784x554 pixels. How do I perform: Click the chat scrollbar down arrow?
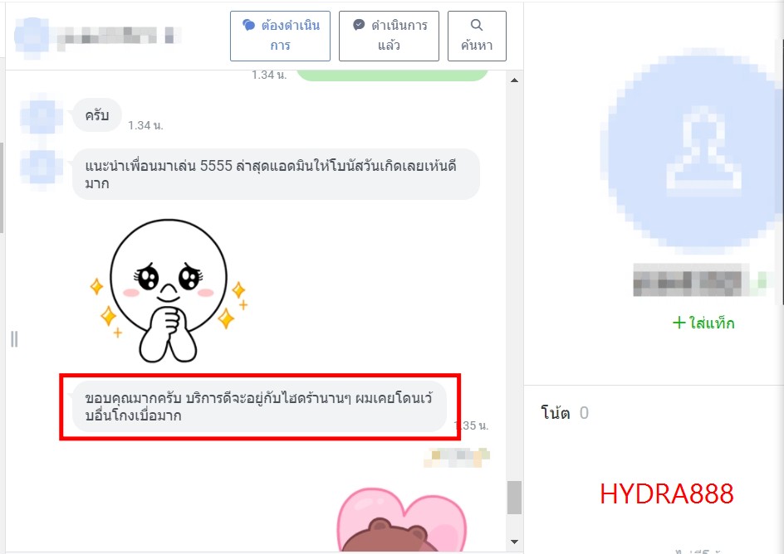pos(514,542)
